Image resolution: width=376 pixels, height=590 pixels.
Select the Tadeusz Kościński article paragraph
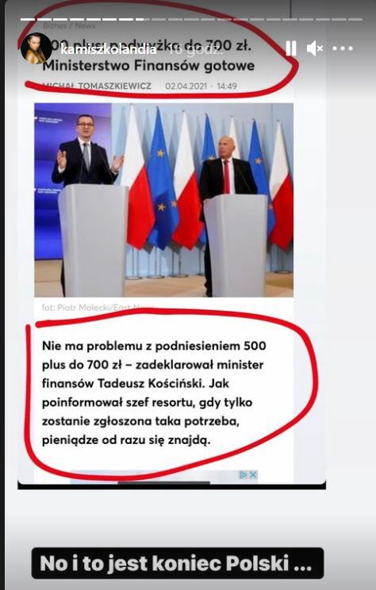click(x=155, y=393)
